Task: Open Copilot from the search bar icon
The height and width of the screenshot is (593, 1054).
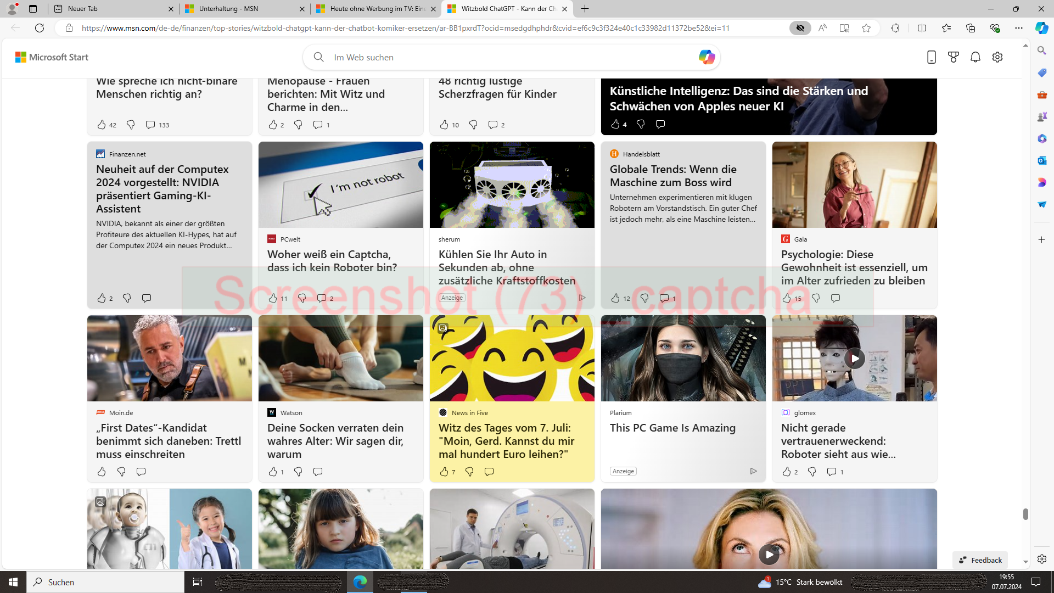Action: (x=707, y=57)
